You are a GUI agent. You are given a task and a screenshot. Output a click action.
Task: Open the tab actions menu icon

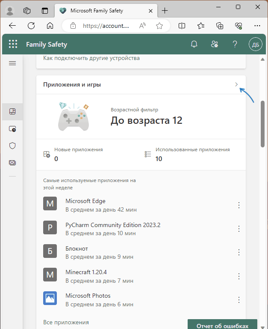[x=45, y=10]
